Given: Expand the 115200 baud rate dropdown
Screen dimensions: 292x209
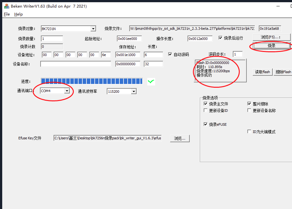Looking at the screenshot, I should (x=134, y=92).
